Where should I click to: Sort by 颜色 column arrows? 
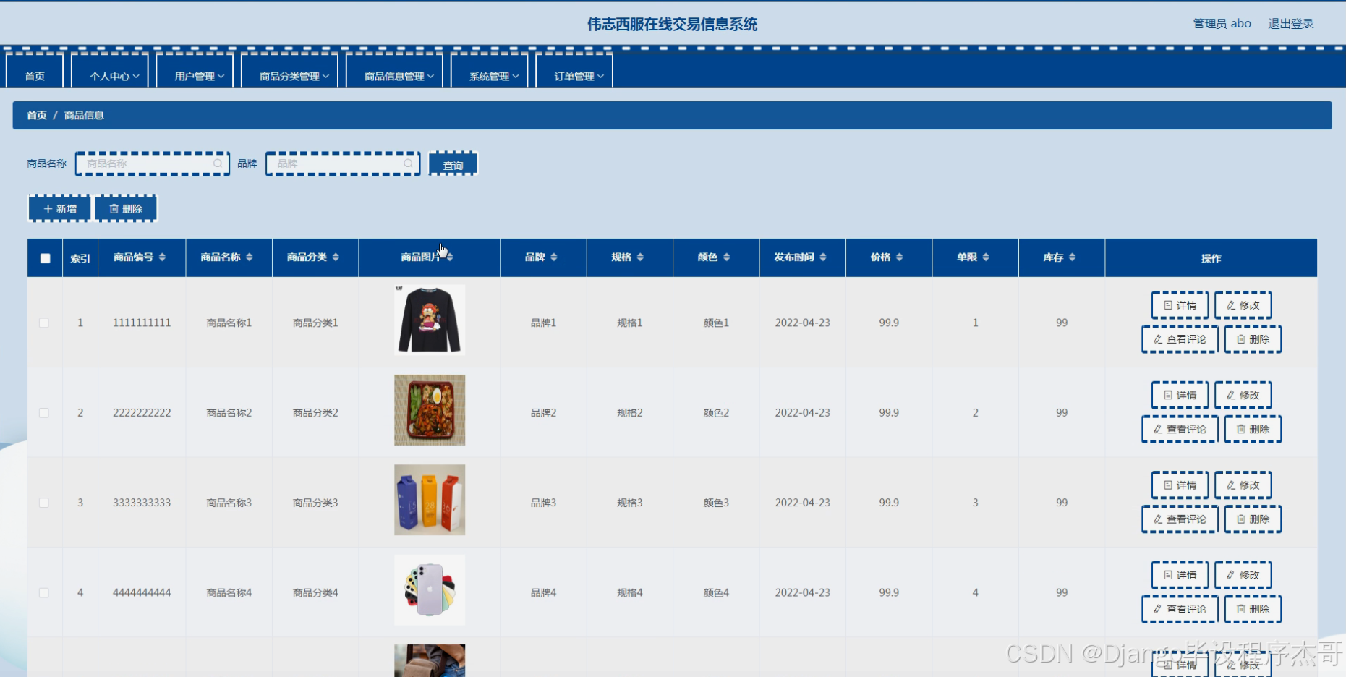click(x=727, y=257)
